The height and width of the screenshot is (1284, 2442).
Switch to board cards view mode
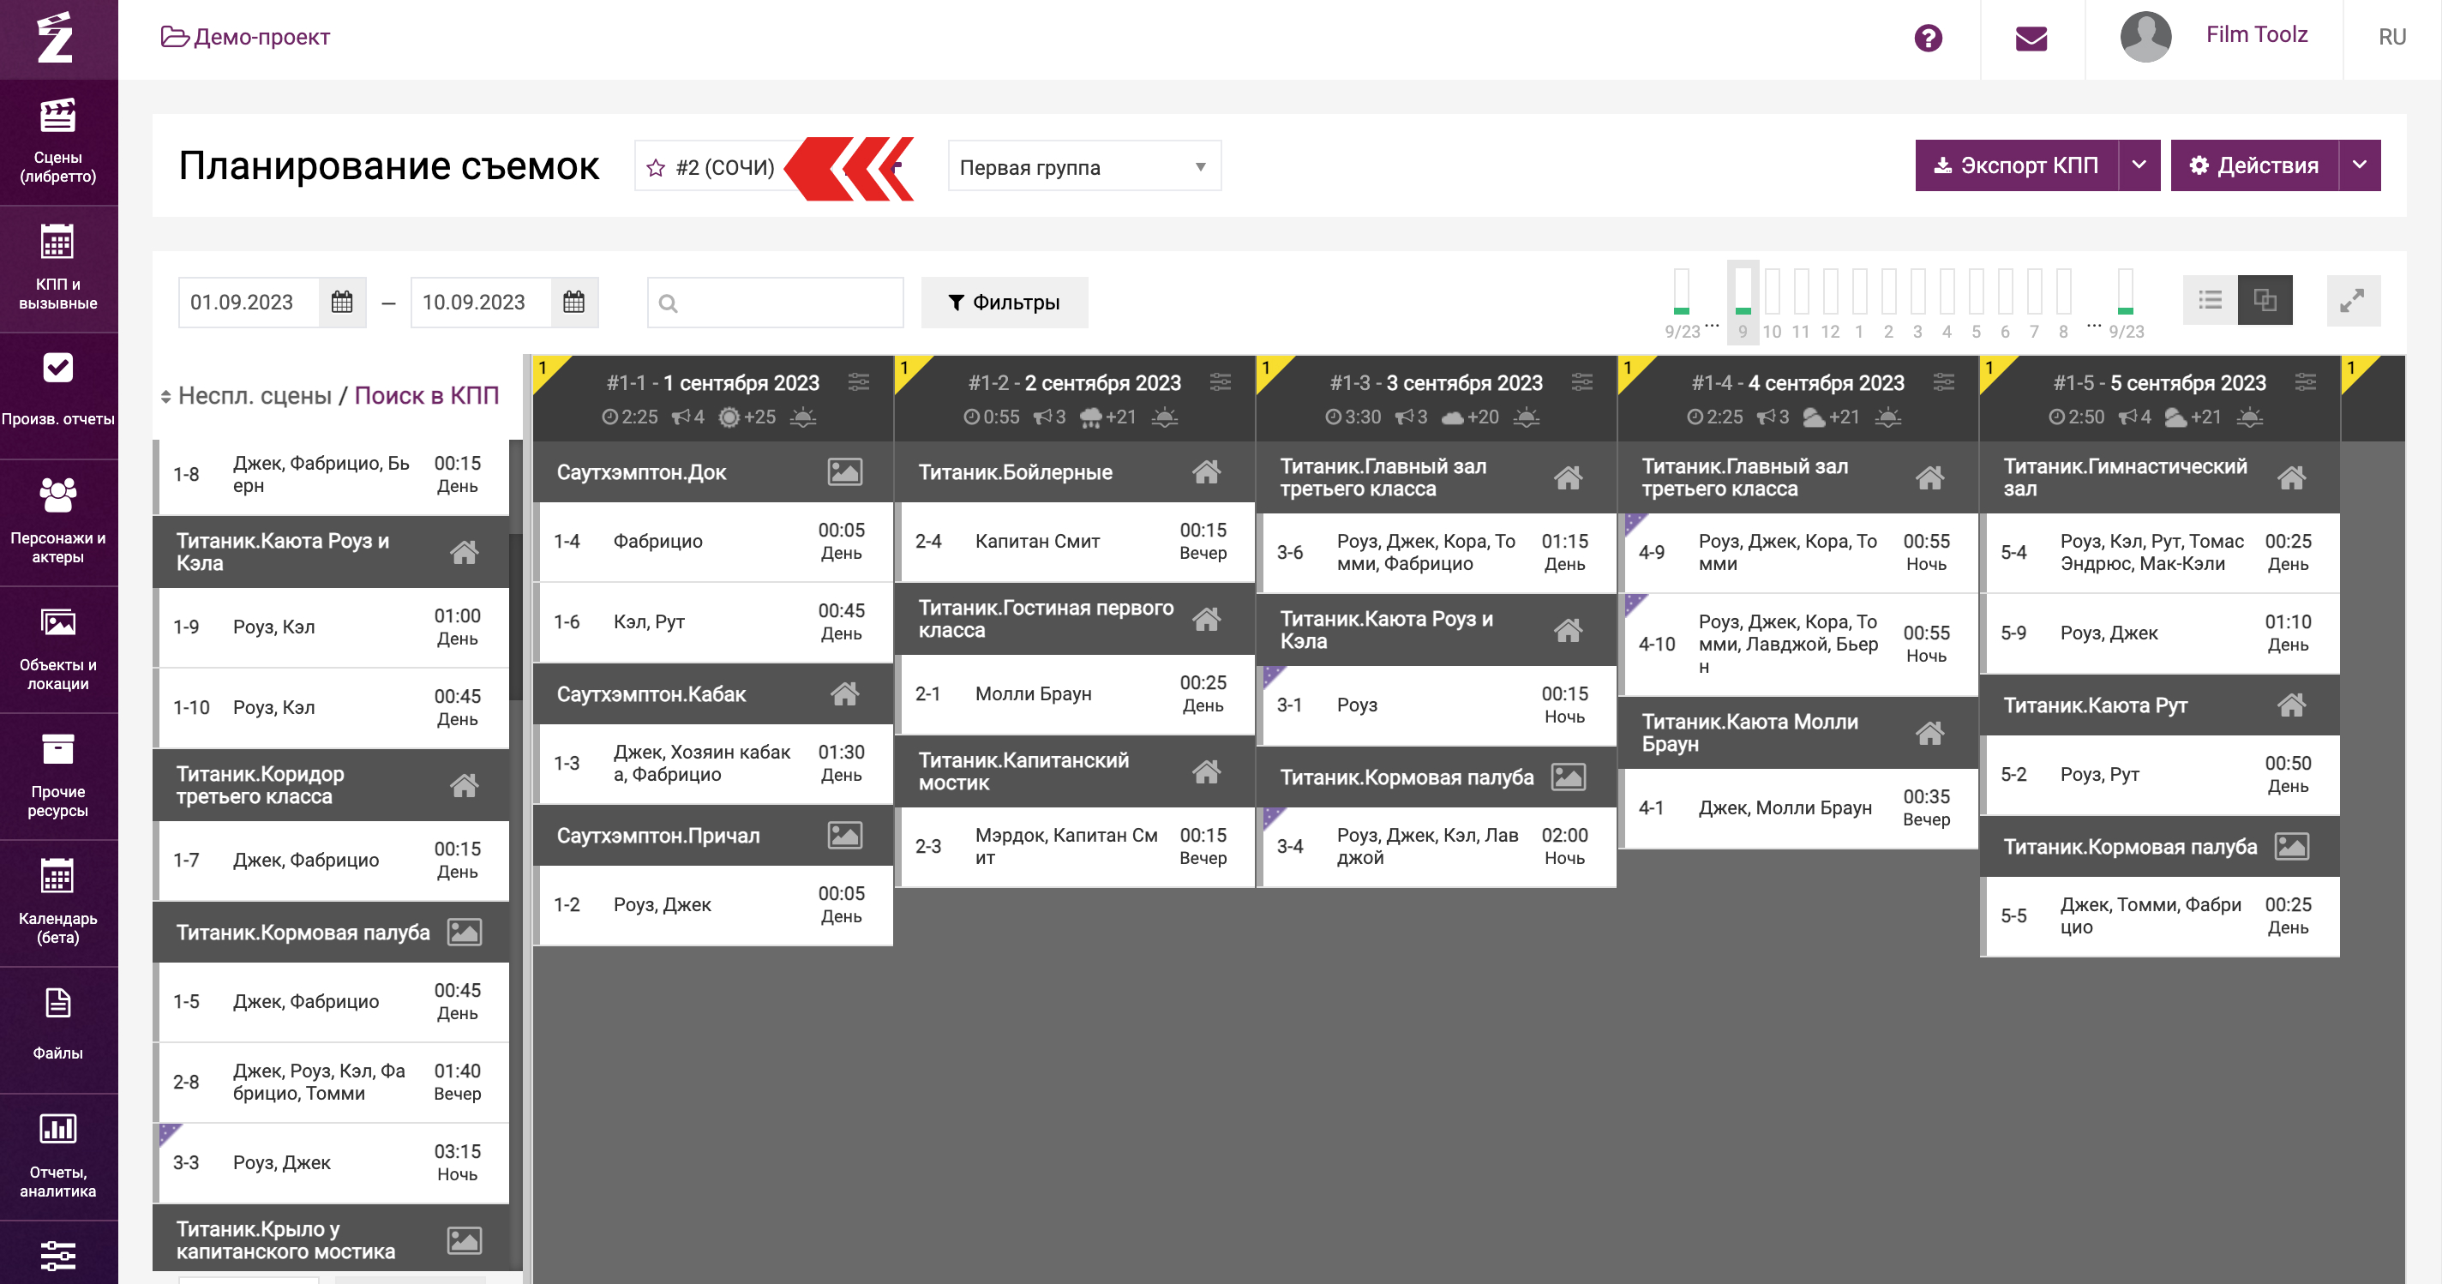2265,301
